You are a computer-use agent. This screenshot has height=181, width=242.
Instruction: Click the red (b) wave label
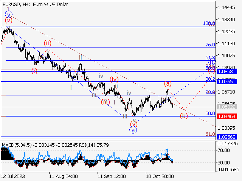point(184,116)
